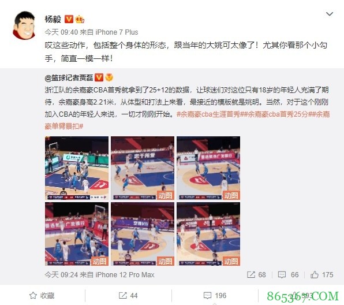
Task: Click the bottom repost button showing 44
Action: point(128,296)
